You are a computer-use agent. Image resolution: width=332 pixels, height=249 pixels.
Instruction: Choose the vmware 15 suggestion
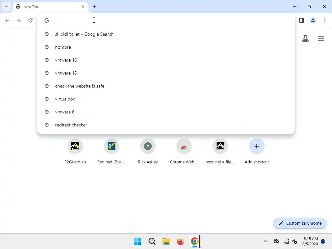point(166,73)
